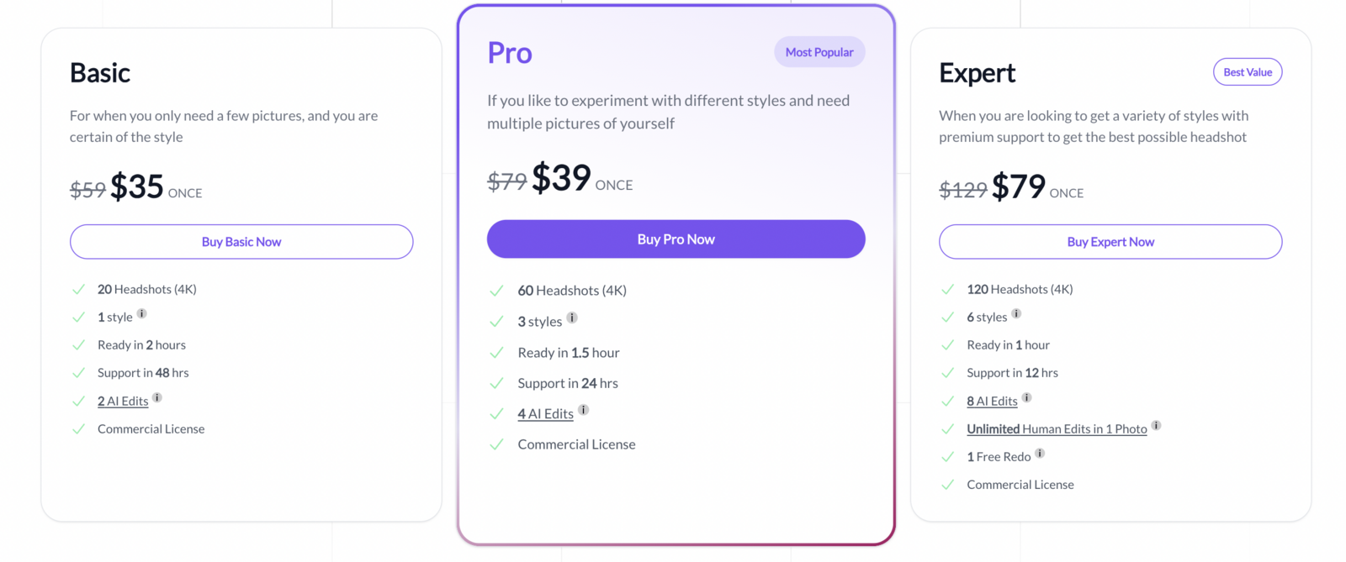Click the Best Value badge on the Expert plan
Screen dimensions: 1346x562
1248,71
